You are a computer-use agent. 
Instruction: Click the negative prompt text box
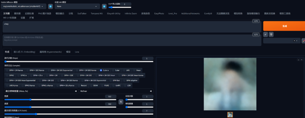click(132, 40)
